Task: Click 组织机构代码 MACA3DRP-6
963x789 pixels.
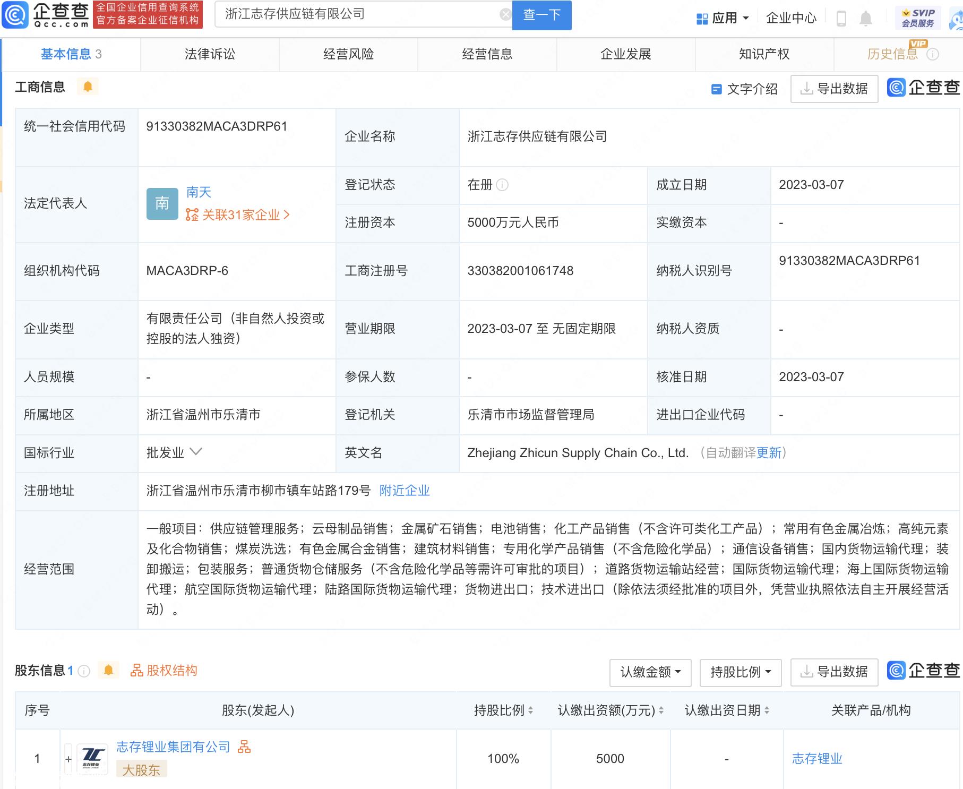Action: click(187, 271)
